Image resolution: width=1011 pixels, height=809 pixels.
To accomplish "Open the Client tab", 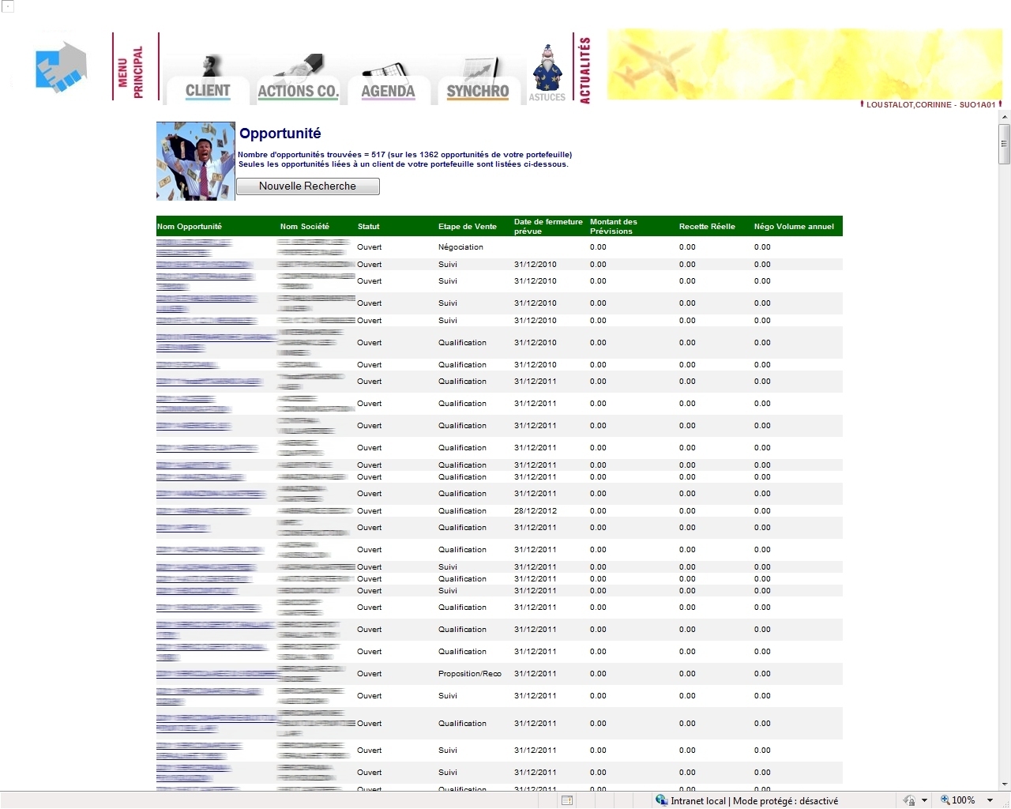I will (208, 90).
